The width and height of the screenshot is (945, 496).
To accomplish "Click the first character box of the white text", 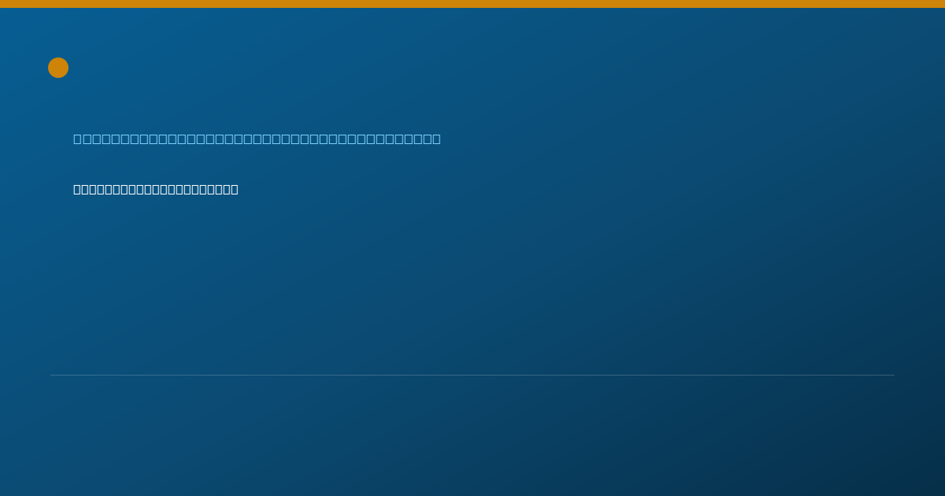I will (77, 189).
